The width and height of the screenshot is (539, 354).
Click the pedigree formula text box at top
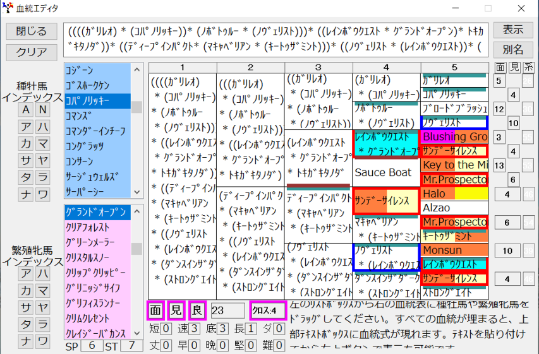click(x=276, y=40)
